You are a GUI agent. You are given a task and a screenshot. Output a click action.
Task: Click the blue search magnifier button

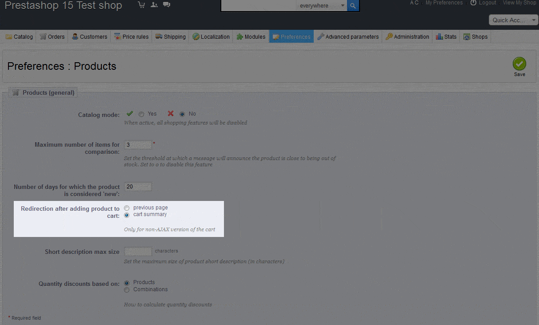point(353,6)
